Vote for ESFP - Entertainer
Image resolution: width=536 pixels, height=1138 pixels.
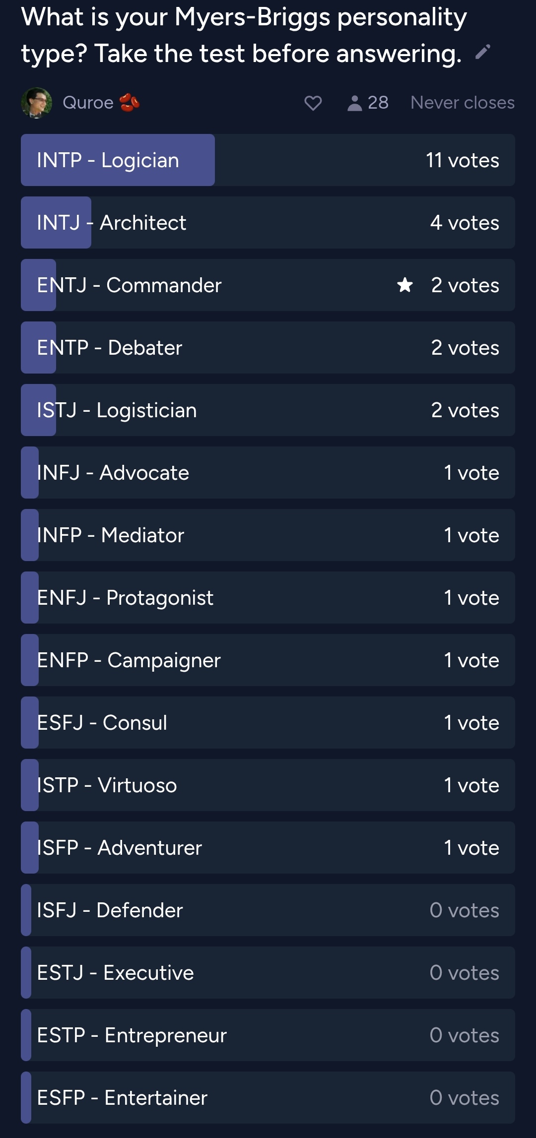268,1098
